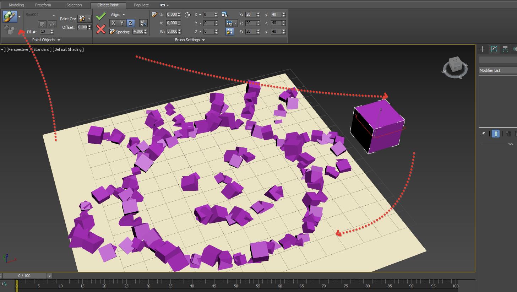Open the Hierarchy command panel
The height and width of the screenshot is (292, 517).
(x=505, y=49)
